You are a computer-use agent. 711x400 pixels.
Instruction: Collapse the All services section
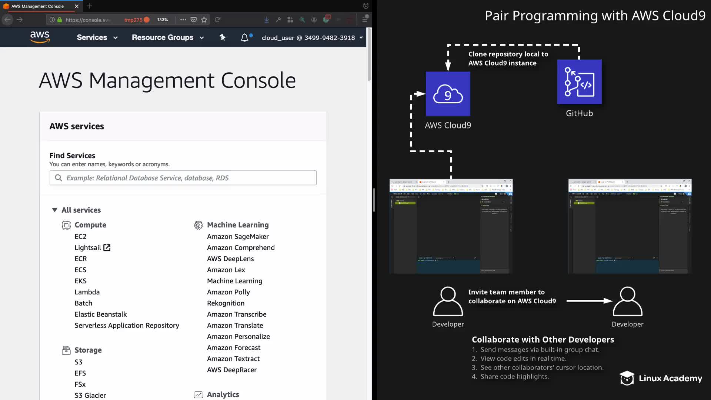click(x=54, y=210)
